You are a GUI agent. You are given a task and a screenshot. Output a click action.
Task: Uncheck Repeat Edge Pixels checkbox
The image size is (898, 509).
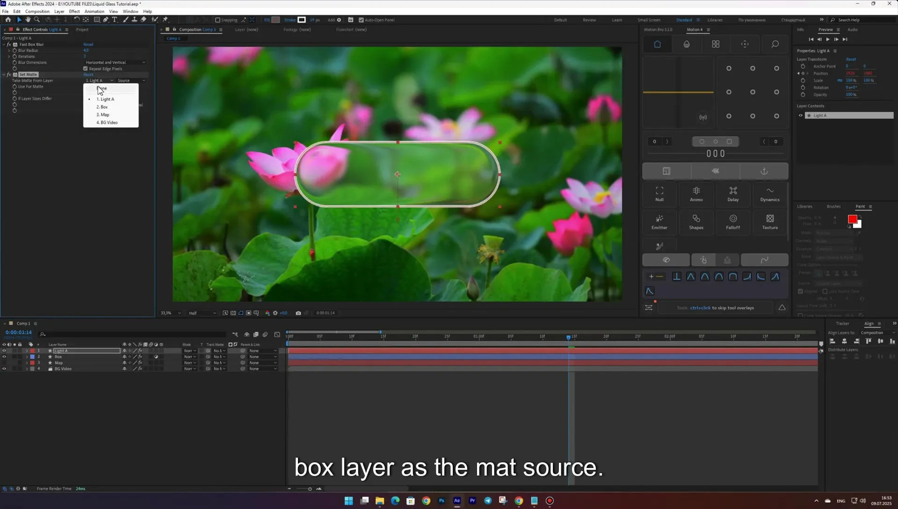pos(86,69)
